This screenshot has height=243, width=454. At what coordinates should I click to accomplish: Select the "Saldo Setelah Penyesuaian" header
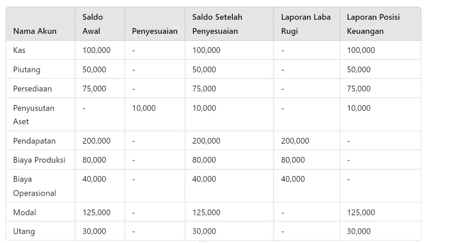(217, 24)
